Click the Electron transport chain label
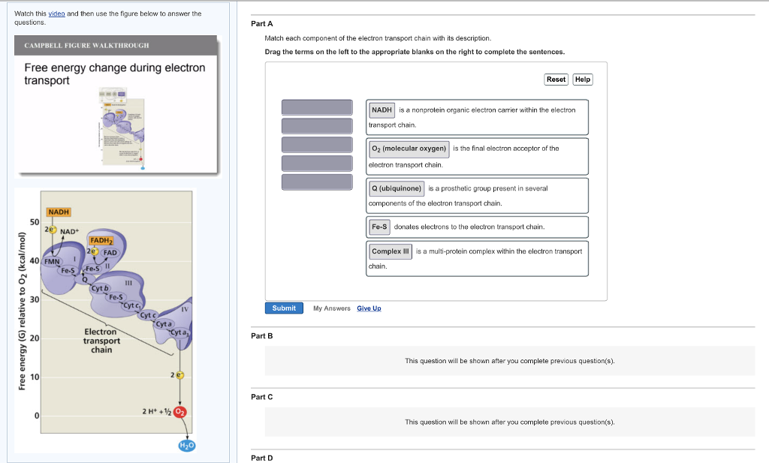The width and height of the screenshot is (769, 463). (101, 341)
